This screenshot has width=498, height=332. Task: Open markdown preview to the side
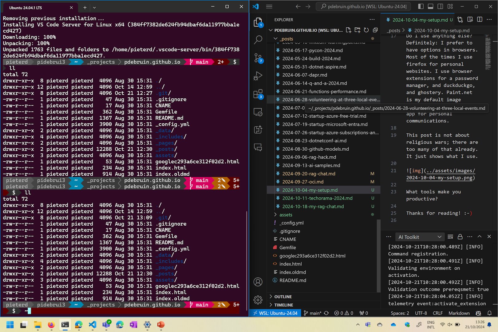[470, 19]
